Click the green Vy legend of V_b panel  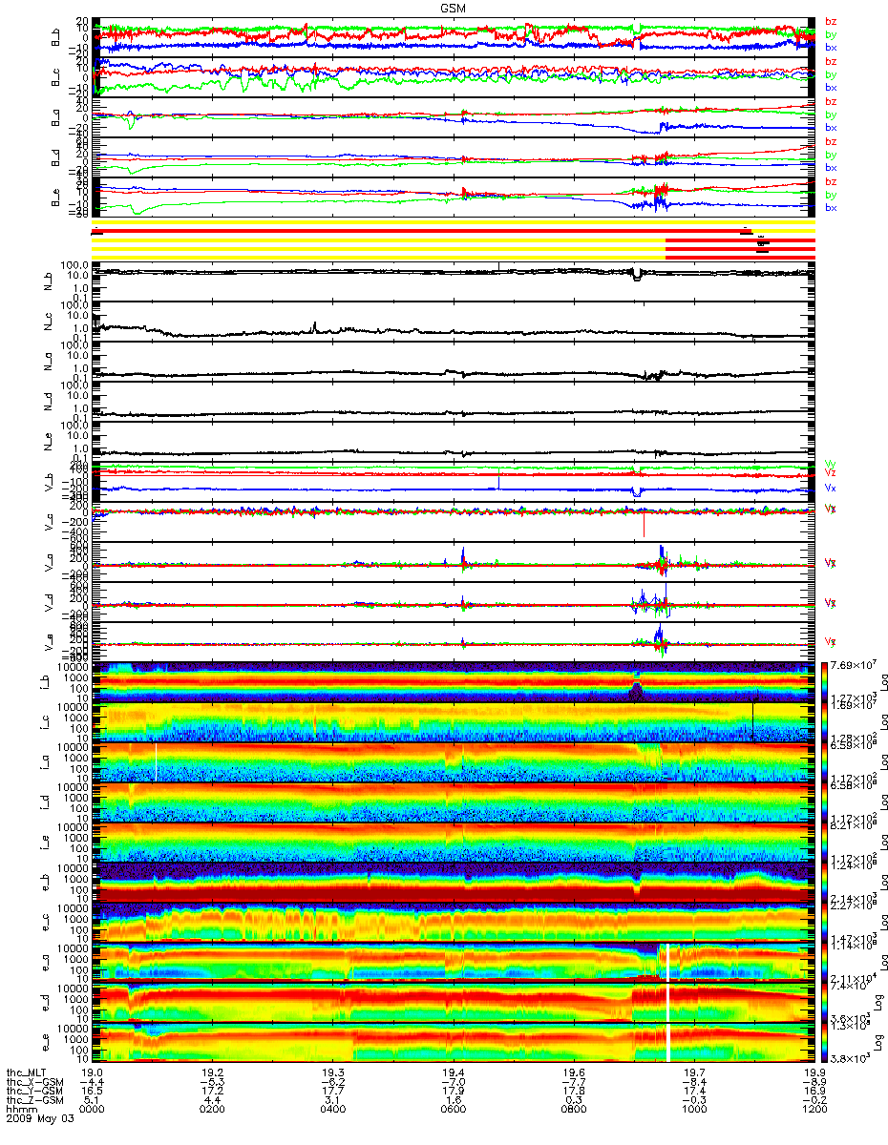pos(830,464)
